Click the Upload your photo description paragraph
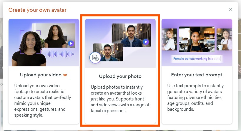The image size is (241, 131). point(120,99)
